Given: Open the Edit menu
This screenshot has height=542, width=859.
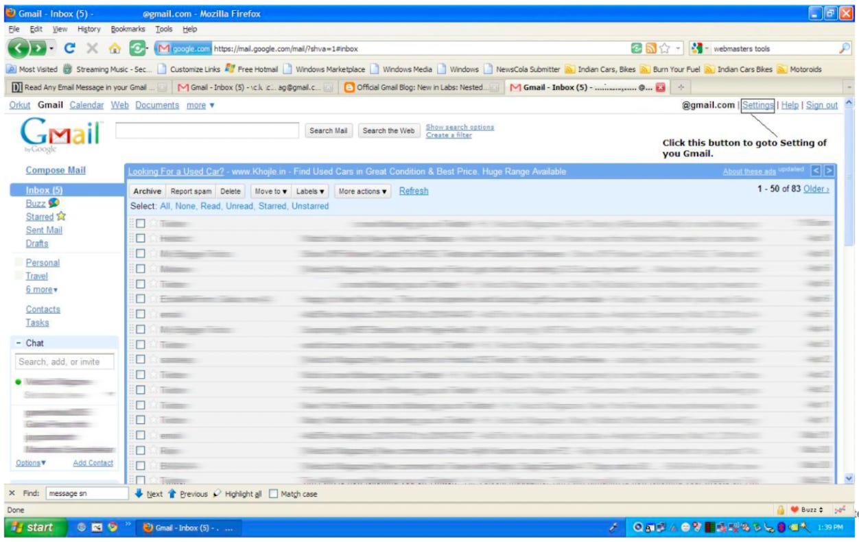Looking at the screenshot, I should coord(36,30).
